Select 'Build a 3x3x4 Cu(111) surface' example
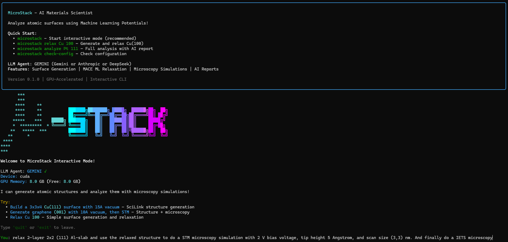This screenshot has width=508, height=242. click(65, 207)
